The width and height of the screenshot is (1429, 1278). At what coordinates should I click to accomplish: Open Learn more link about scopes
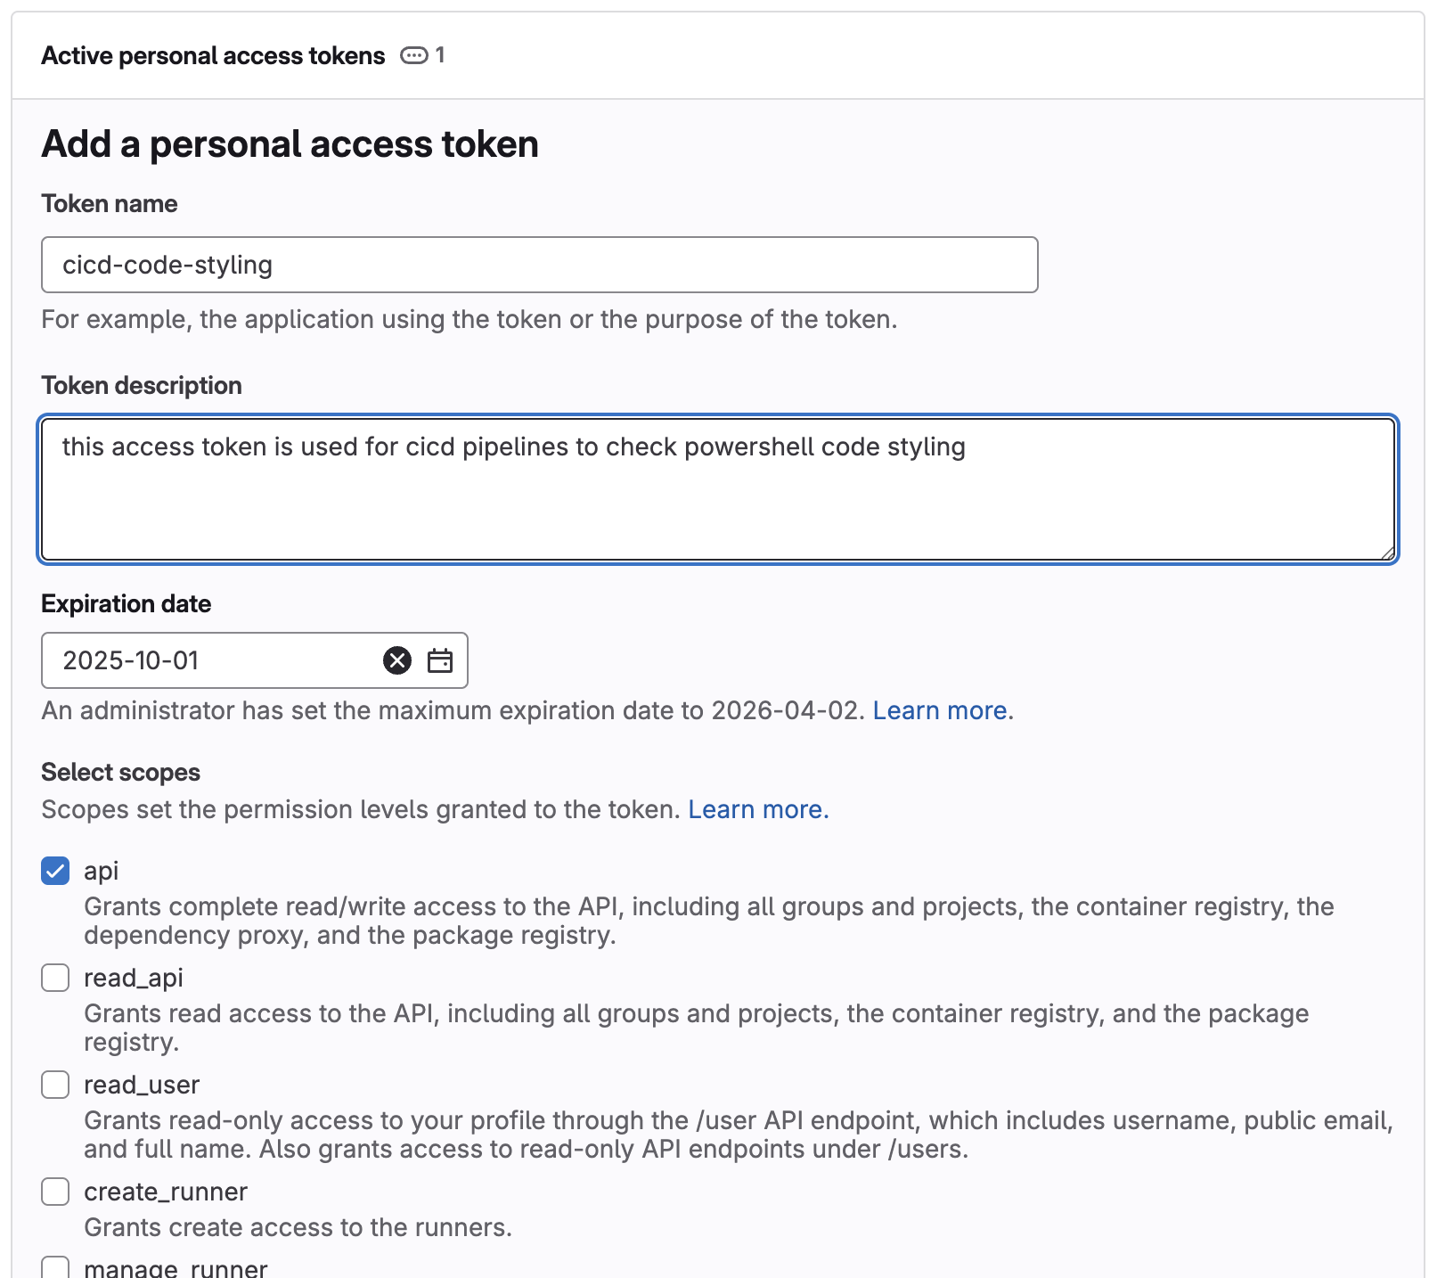pos(758,809)
